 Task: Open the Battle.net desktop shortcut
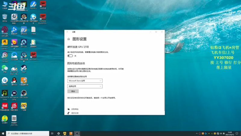coord(14,31)
